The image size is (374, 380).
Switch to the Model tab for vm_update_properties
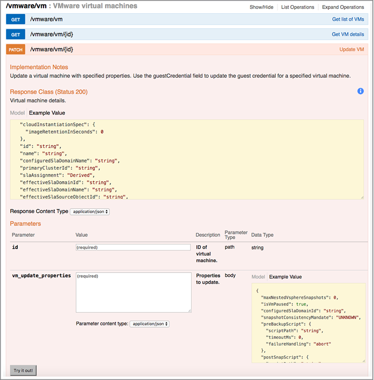point(258,277)
